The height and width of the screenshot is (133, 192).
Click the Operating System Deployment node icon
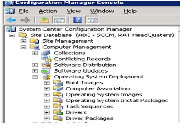[x=47, y=77]
